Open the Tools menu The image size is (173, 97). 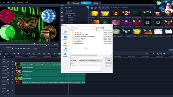[13, 2]
